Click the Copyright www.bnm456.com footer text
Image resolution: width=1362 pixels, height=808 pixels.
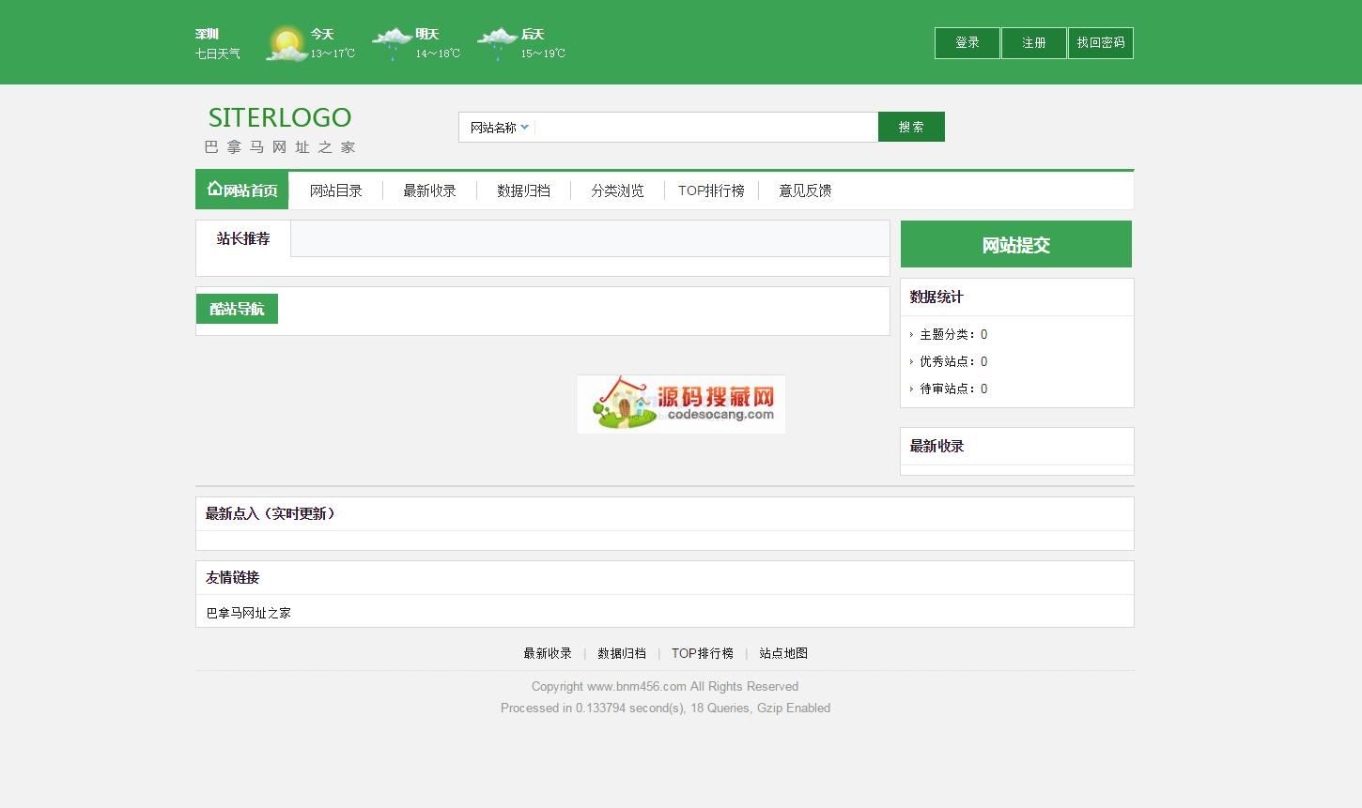coord(665,686)
